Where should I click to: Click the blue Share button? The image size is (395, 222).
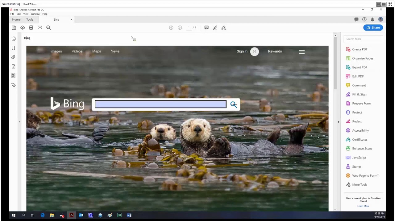pos(373,27)
